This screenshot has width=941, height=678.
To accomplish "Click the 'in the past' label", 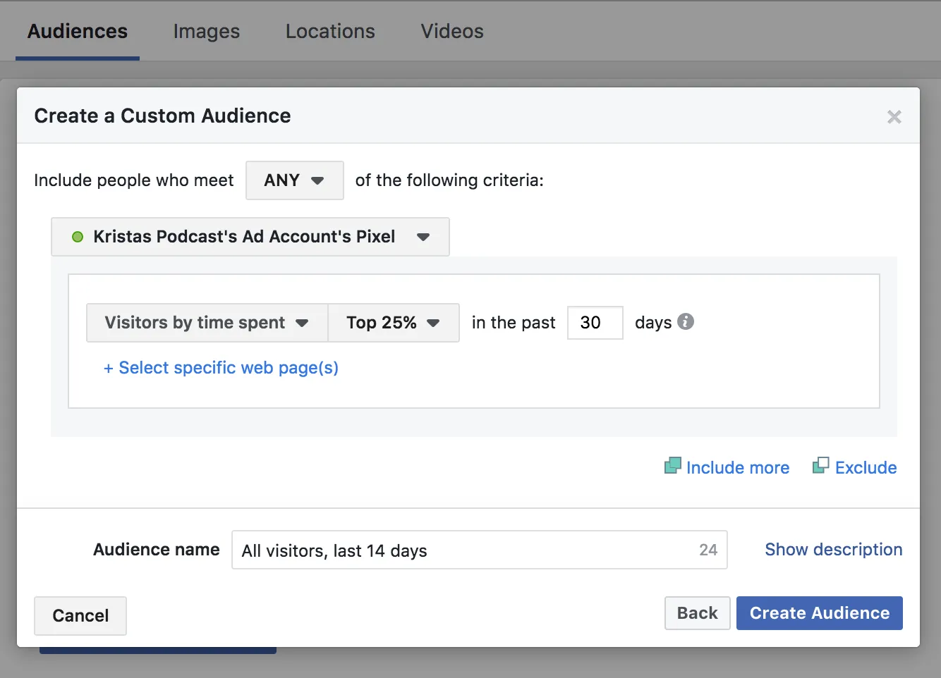I will click(514, 323).
